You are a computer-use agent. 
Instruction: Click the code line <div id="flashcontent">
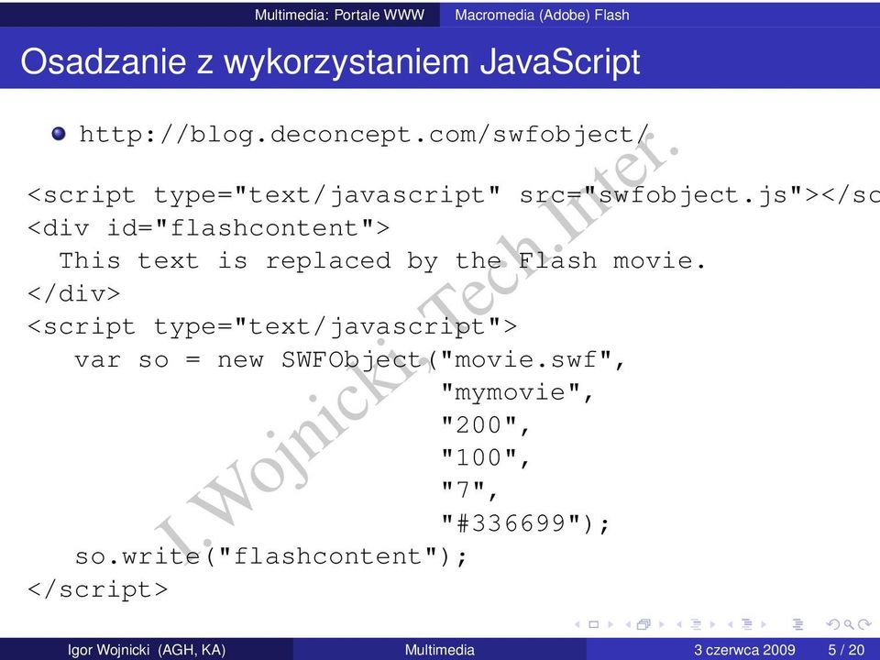208,228
